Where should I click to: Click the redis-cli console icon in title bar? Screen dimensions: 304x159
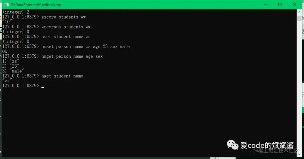click(x=6, y=5)
